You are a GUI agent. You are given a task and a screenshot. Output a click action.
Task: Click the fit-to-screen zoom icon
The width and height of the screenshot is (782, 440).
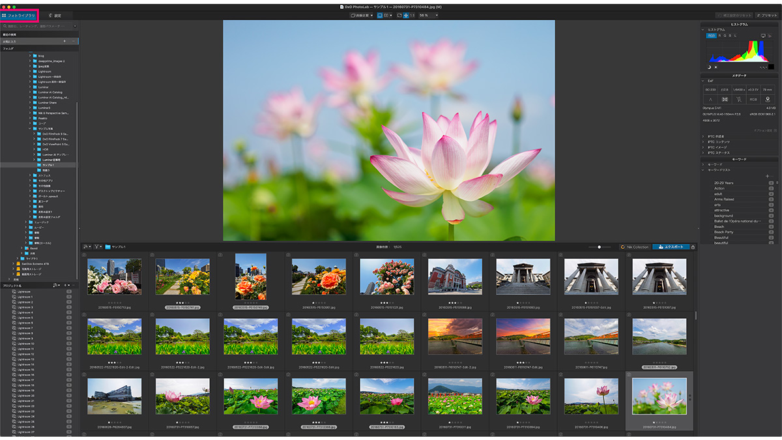pyautogui.click(x=399, y=14)
